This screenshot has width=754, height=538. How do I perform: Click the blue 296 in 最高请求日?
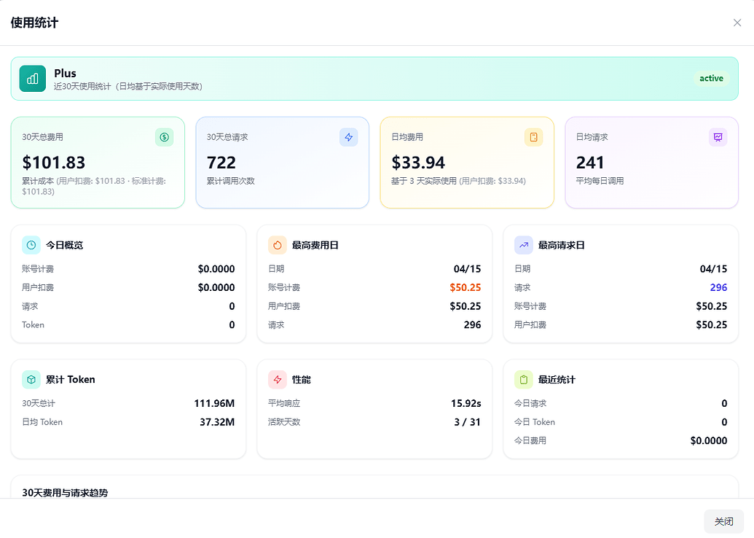click(x=718, y=287)
